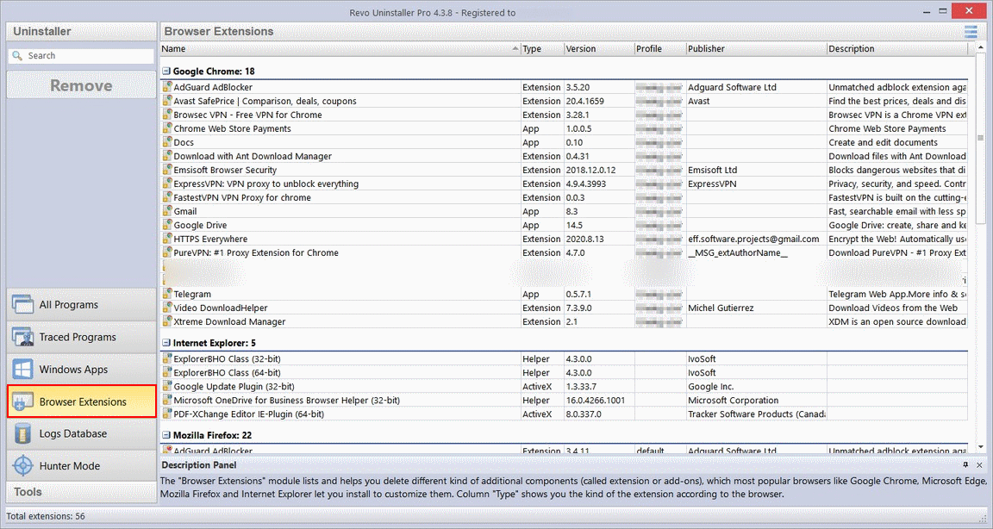The height and width of the screenshot is (529, 993).
Task: Select the Chrome Web Store Payments row
Action: [565, 128]
